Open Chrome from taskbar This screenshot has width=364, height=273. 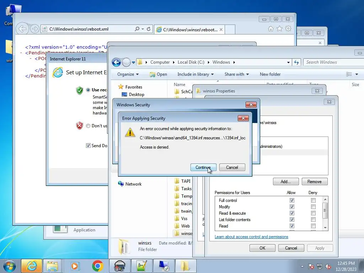[x=98, y=266]
